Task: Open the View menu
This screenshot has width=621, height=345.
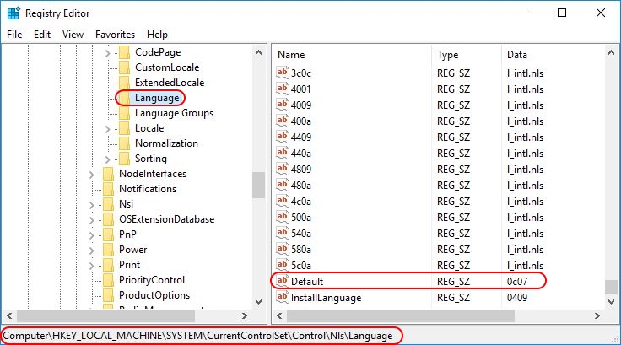Action: click(73, 35)
